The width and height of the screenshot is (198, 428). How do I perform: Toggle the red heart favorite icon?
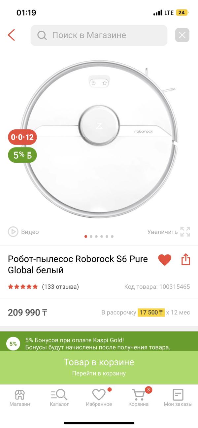(165, 260)
